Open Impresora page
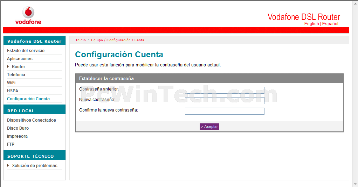The width and height of the screenshot is (358, 187). click(17, 136)
